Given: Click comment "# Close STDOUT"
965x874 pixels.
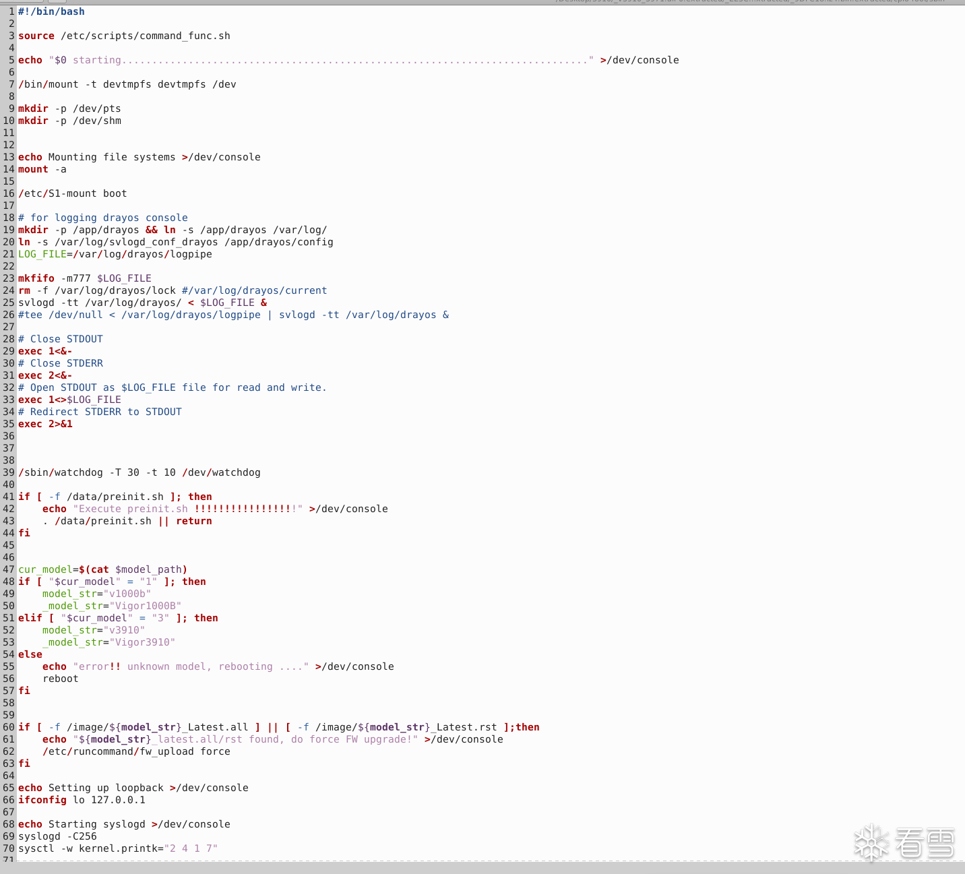Looking at the screenshot, I should click(61, 339).
